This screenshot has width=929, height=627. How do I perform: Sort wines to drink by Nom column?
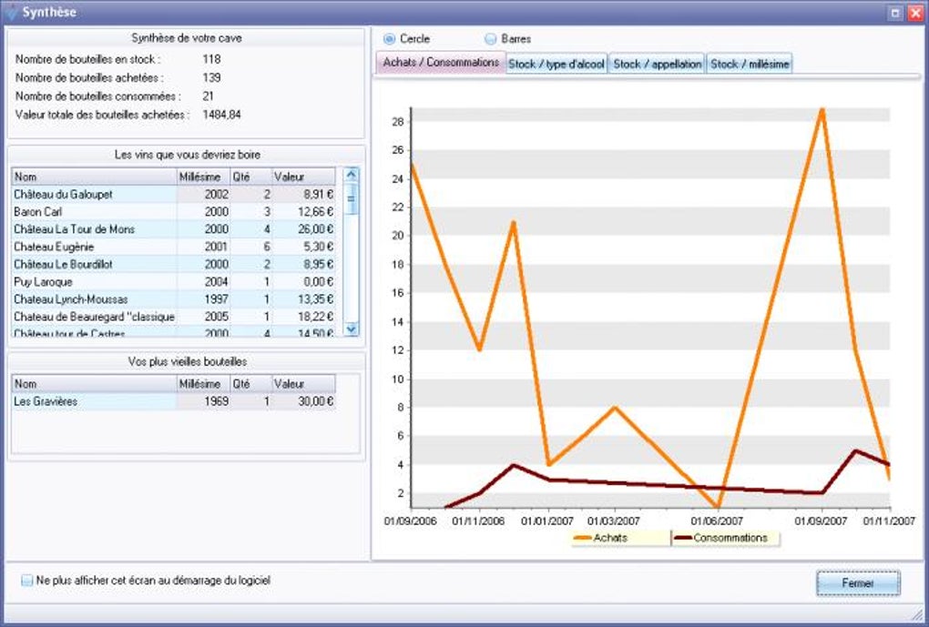coord(94,177)
